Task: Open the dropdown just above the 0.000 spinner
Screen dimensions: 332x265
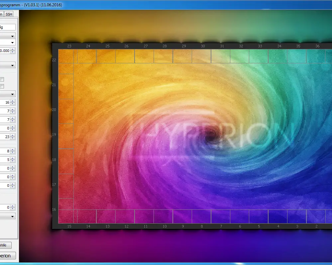Action: point(8,43)
